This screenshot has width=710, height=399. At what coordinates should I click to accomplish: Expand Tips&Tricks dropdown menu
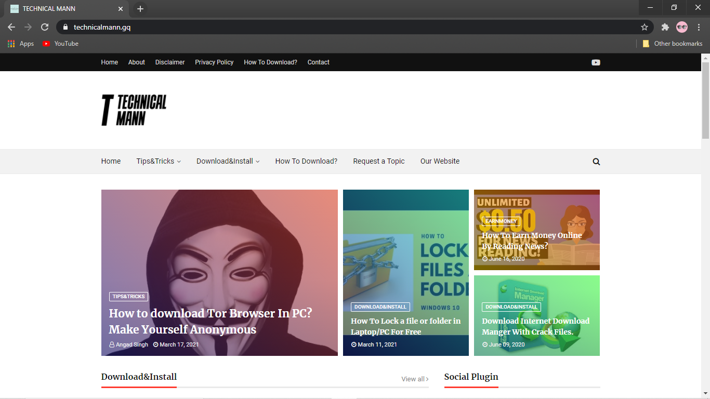click(x=159, y=162)
